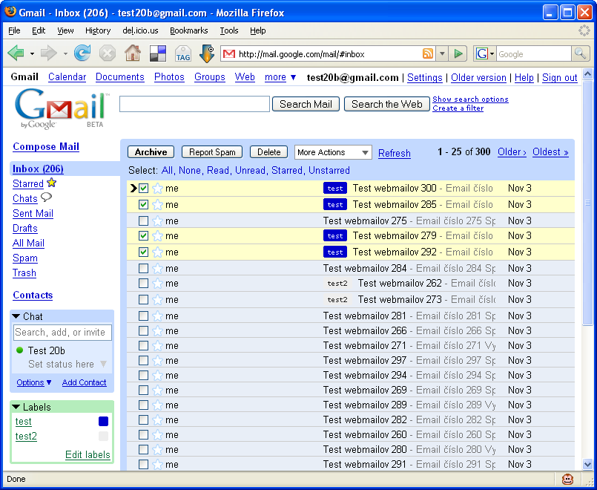Click the TAG toolbar icon
This screenshot has width=597, height=490.
[x=183, y=53]
